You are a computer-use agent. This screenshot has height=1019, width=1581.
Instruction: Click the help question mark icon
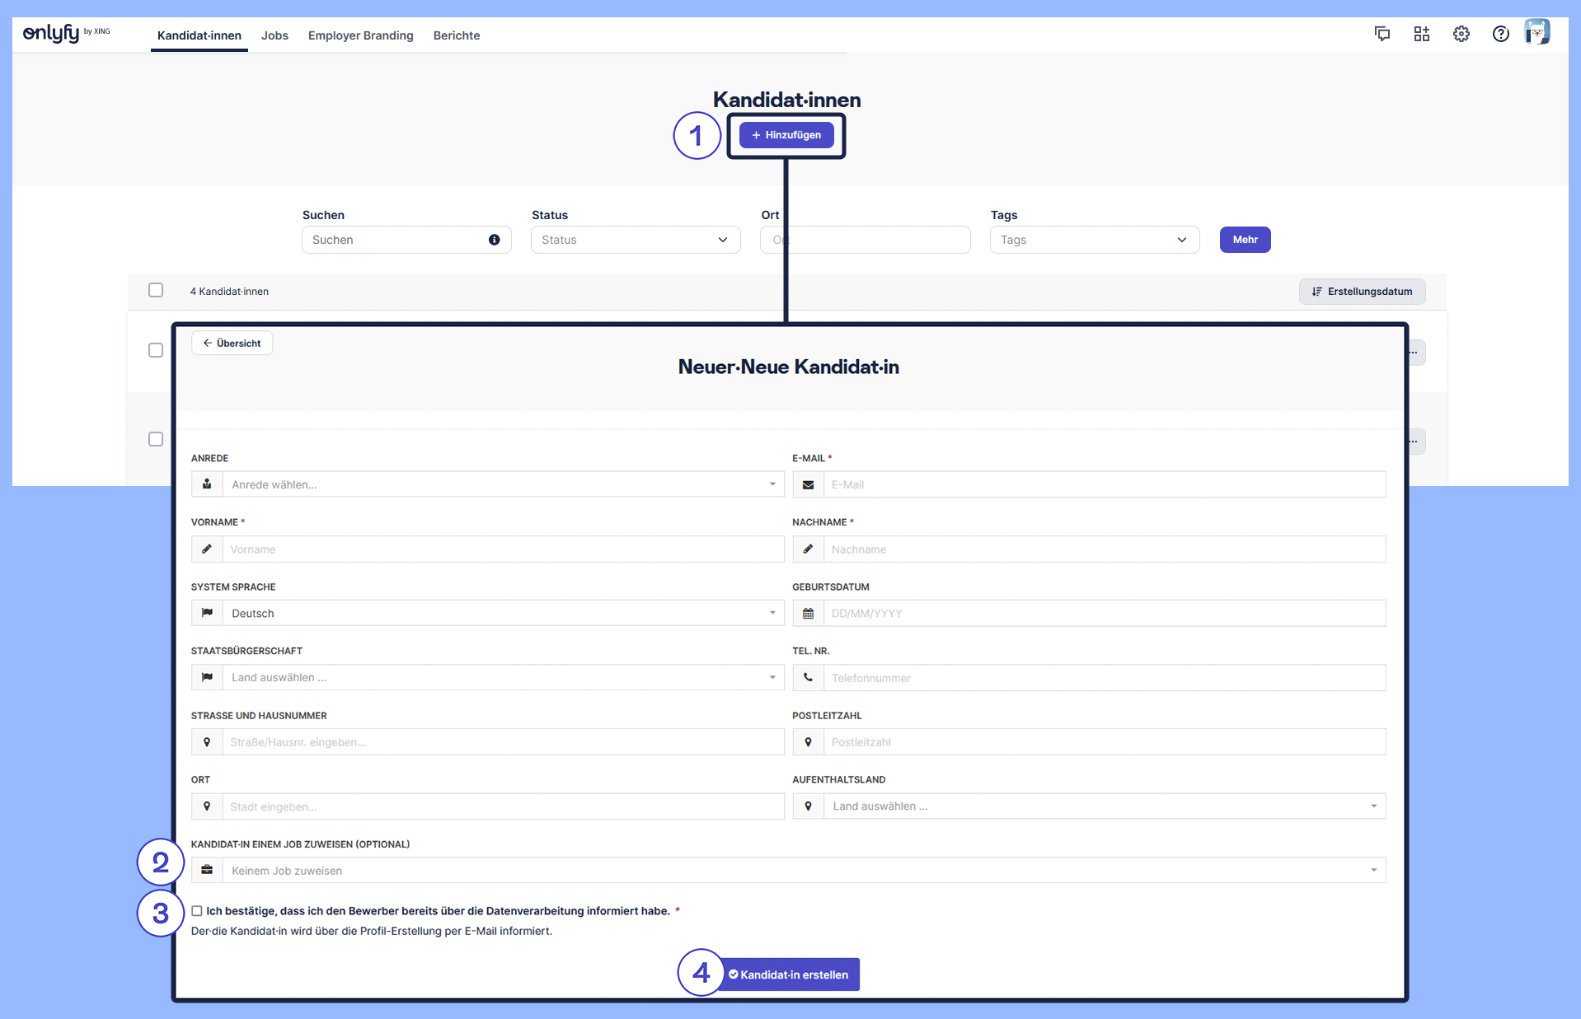coord(1501,34)
